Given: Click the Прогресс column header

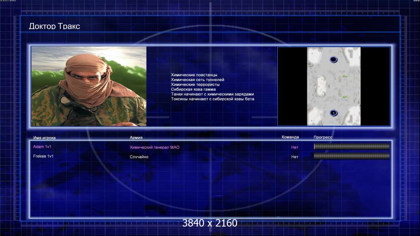Looking at the screenshot, I should [323, 137].
